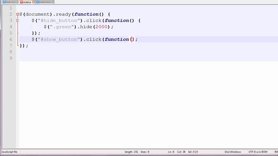Click the "#hide_button" string on line 3
This screenshot has width=278, height=156.
pyautogui.click(x=59, y=20)
